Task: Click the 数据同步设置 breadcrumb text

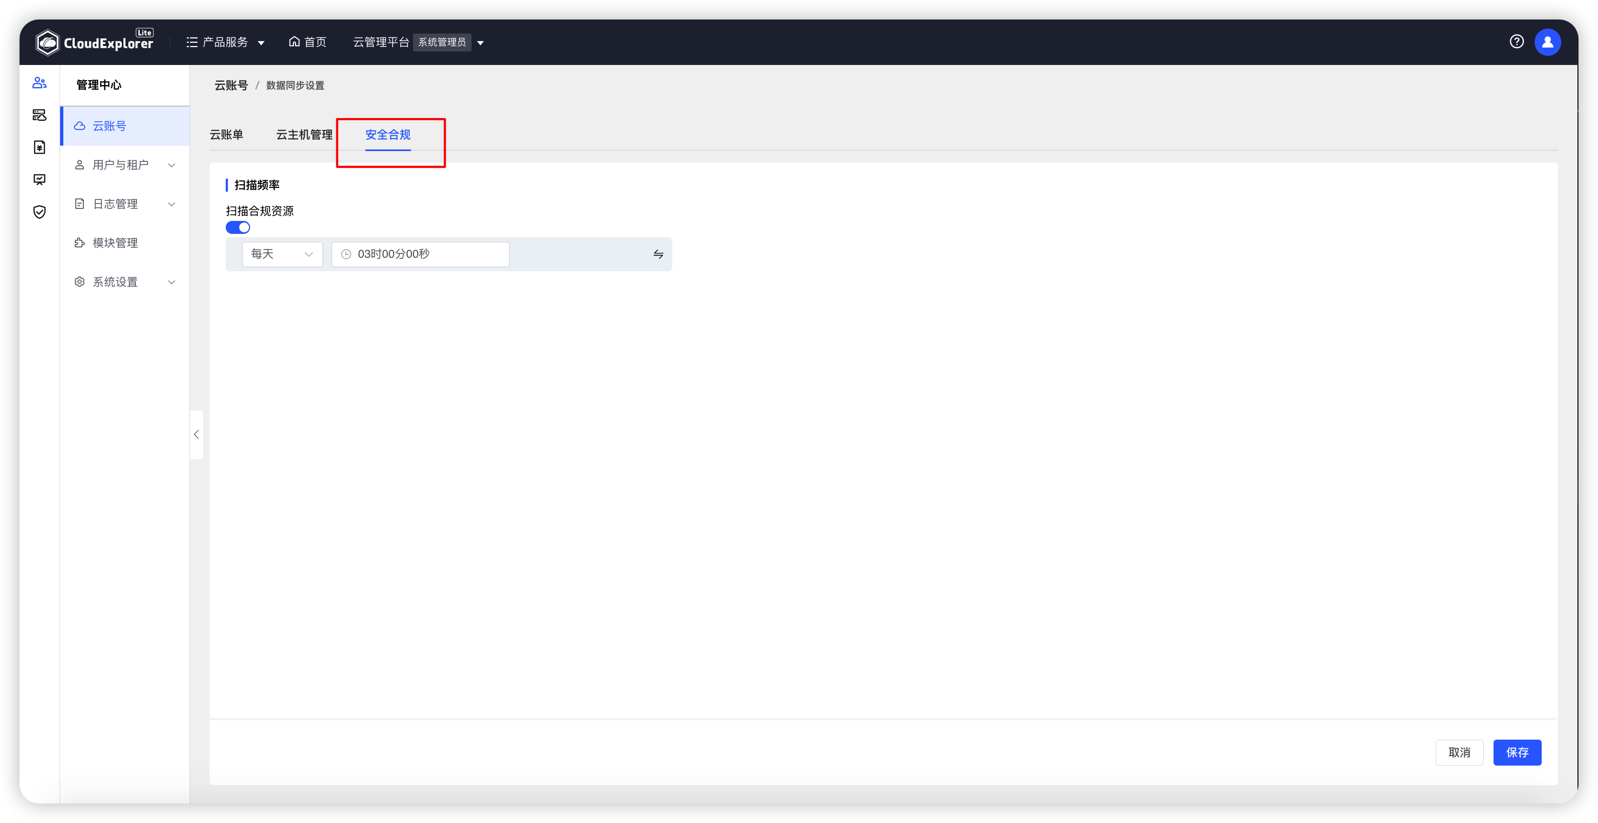Action: pos(295,85)
